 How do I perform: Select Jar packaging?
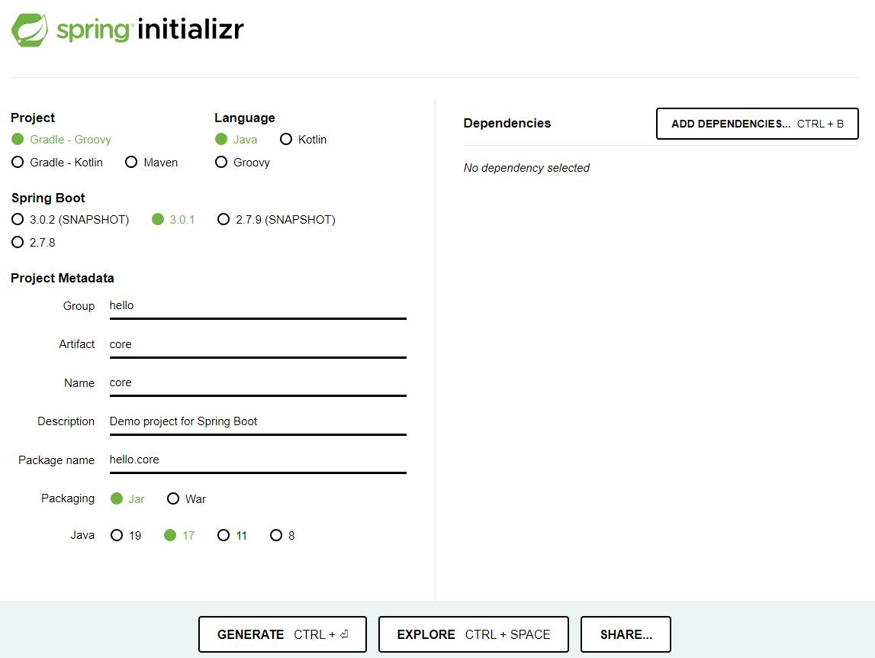coord(128,498)
